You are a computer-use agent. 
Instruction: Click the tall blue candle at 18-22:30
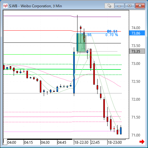[x=74, y=72]
